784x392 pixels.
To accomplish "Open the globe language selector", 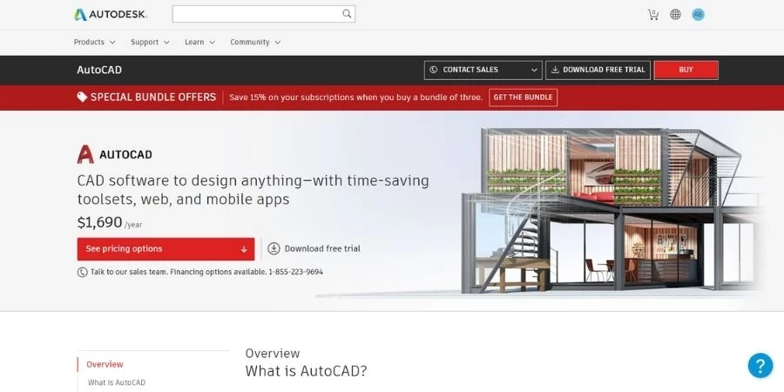I will pos(675,15).
